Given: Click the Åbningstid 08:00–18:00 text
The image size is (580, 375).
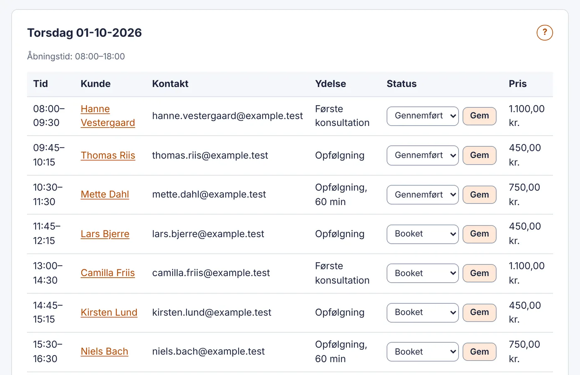Looking at the screenshot, I should pyautogui.click(x=76, y=56).
